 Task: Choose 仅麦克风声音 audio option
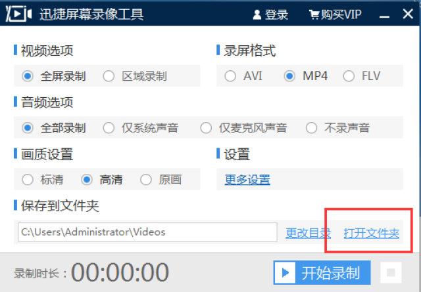click(x=206, y=128)
